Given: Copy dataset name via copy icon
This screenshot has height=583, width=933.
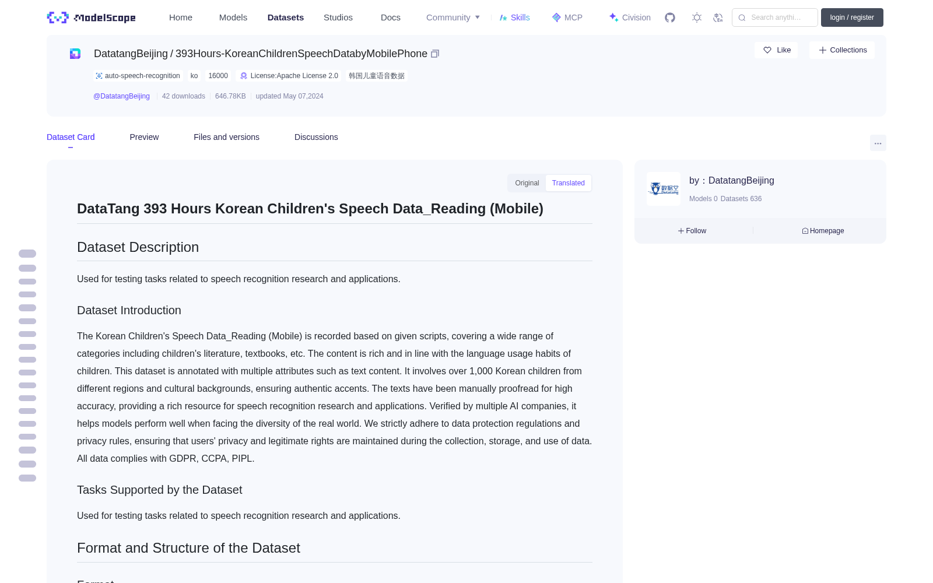Looking at the screenshot, I should click(435, 54).
